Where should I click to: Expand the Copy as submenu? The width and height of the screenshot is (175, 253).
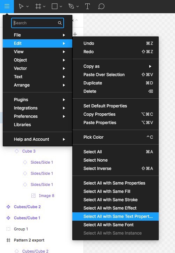[116, 66]
